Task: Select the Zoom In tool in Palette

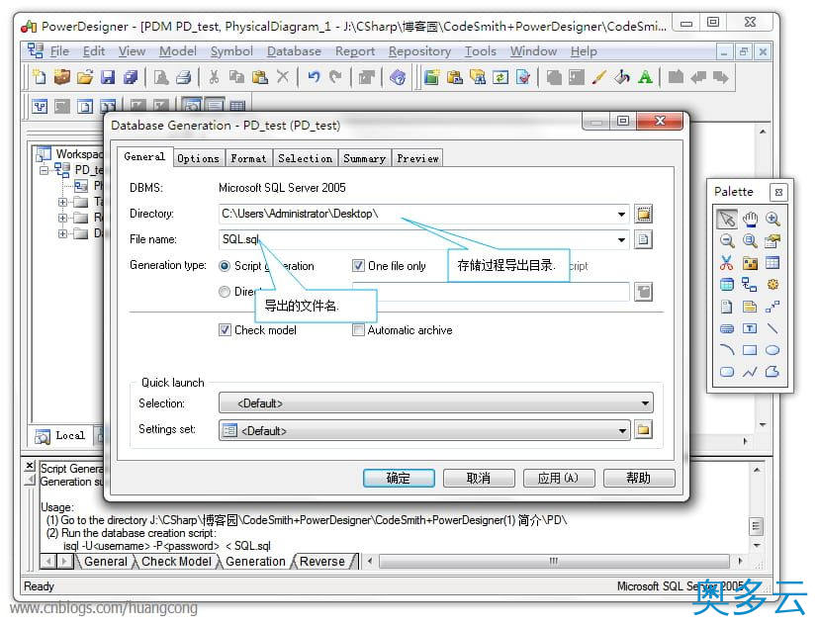Action: click(773, 219)
